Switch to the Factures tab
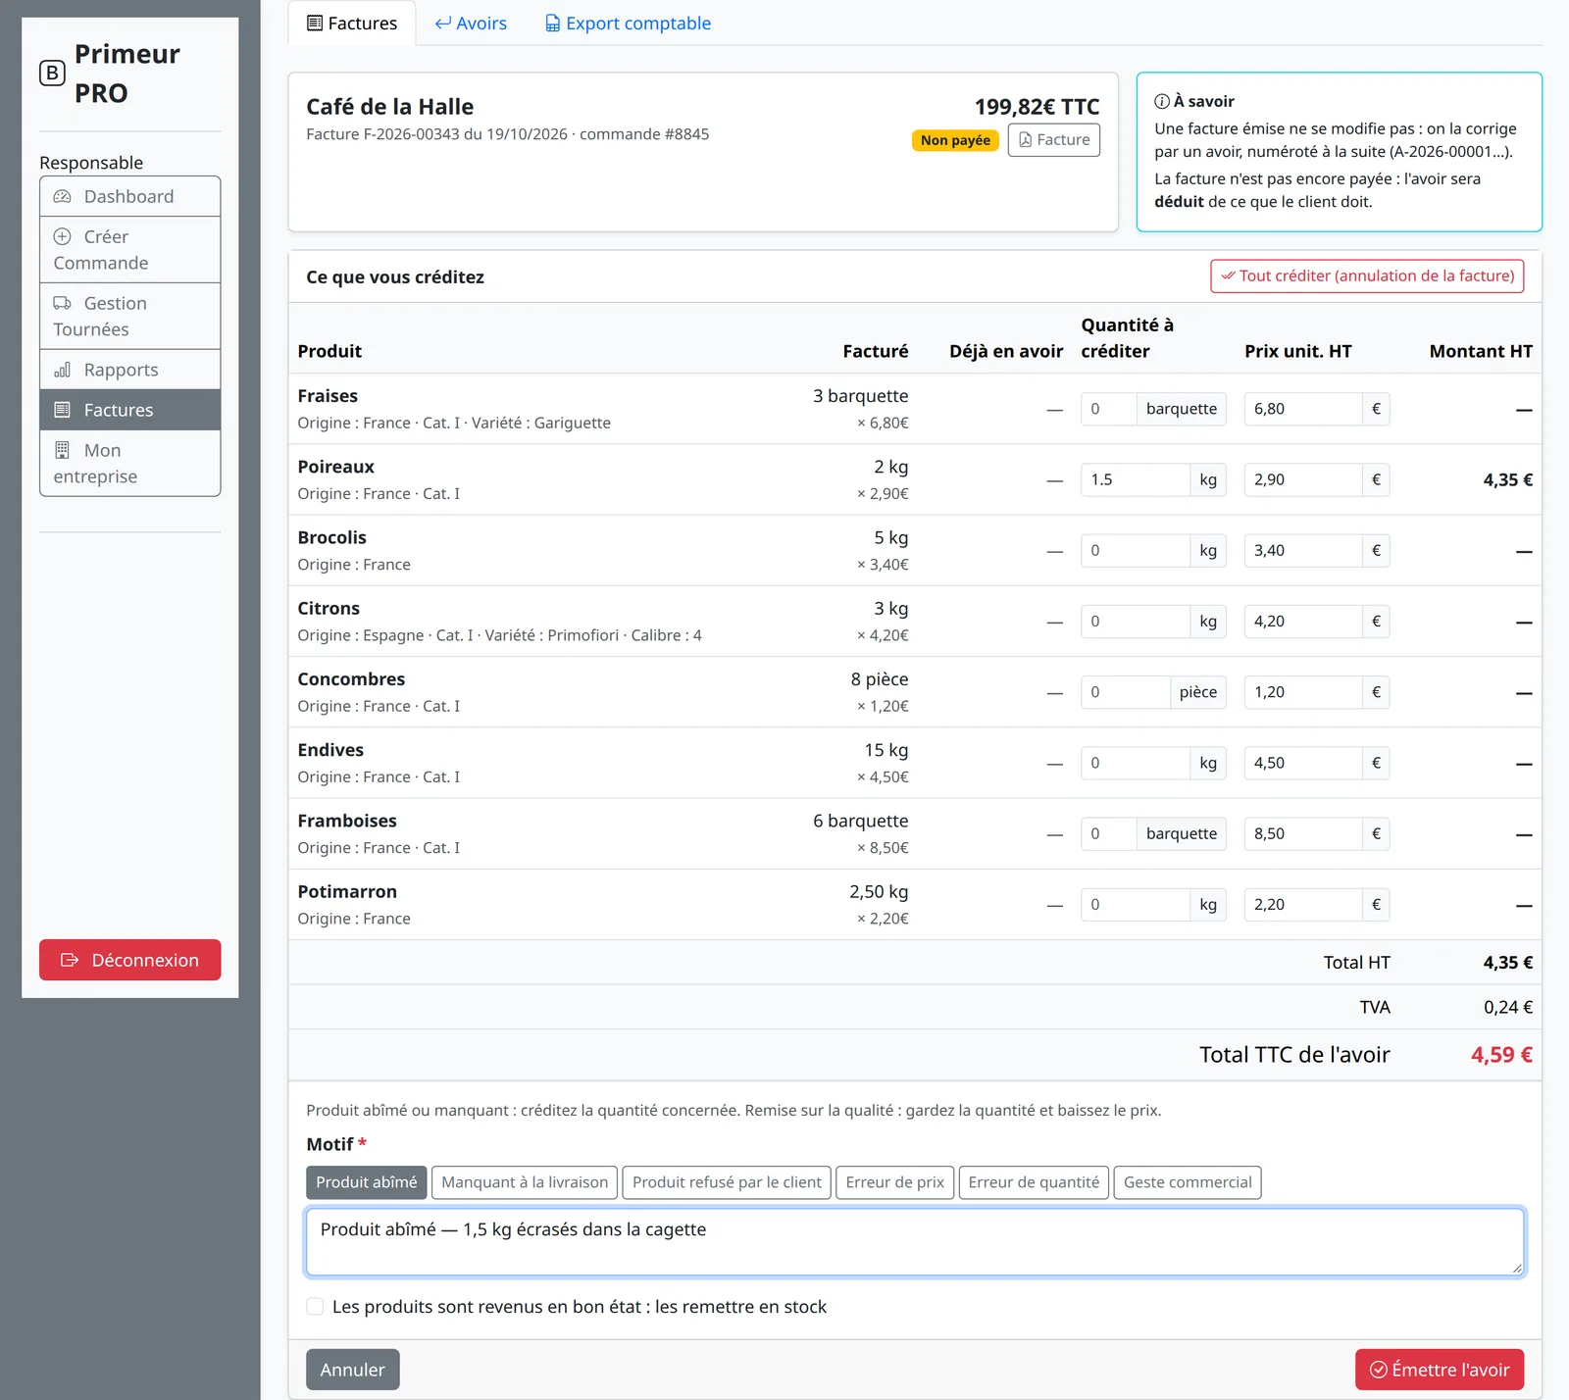Screen dimensions: 1569x1400 pyautogui.click(x=352, y=24)
